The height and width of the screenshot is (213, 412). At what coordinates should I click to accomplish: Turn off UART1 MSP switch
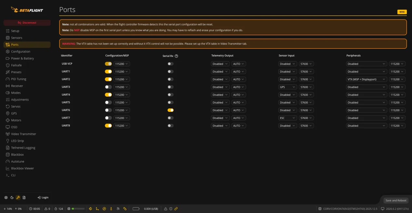[x=108, y=72]
